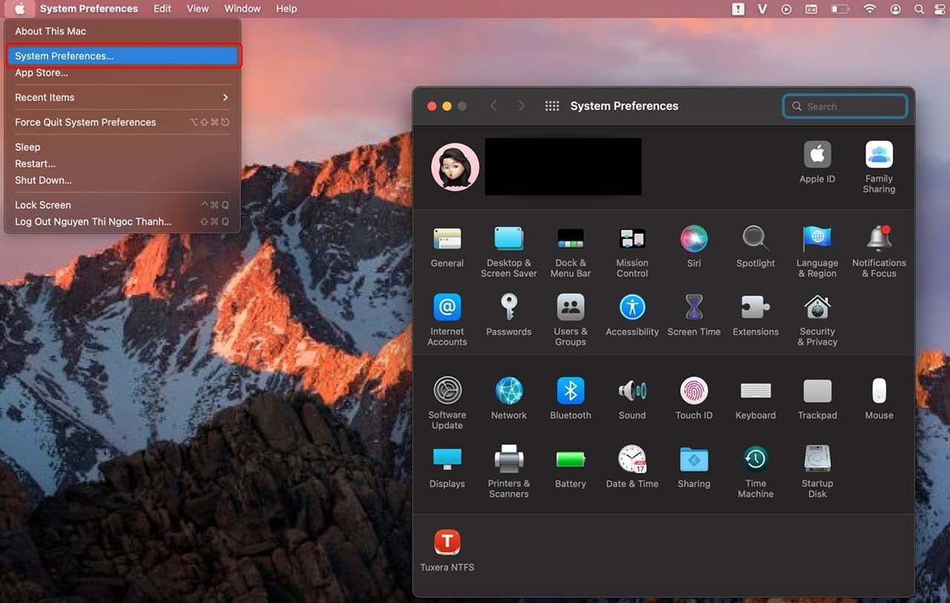Select System Preferences… in Apple menu
950x603 pixels.
pos(122,56)
